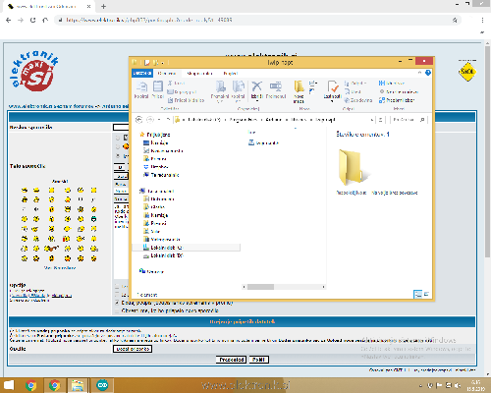491x393 pixels.
Task: Click the SiOL logo on the forum page
Action: click(x=467, y=72)
